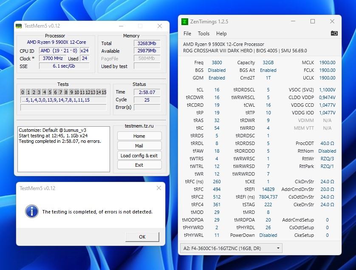Open the File menu in ZenTimings
The width and height of the screenshot is (356, 270).
[187, 34]
